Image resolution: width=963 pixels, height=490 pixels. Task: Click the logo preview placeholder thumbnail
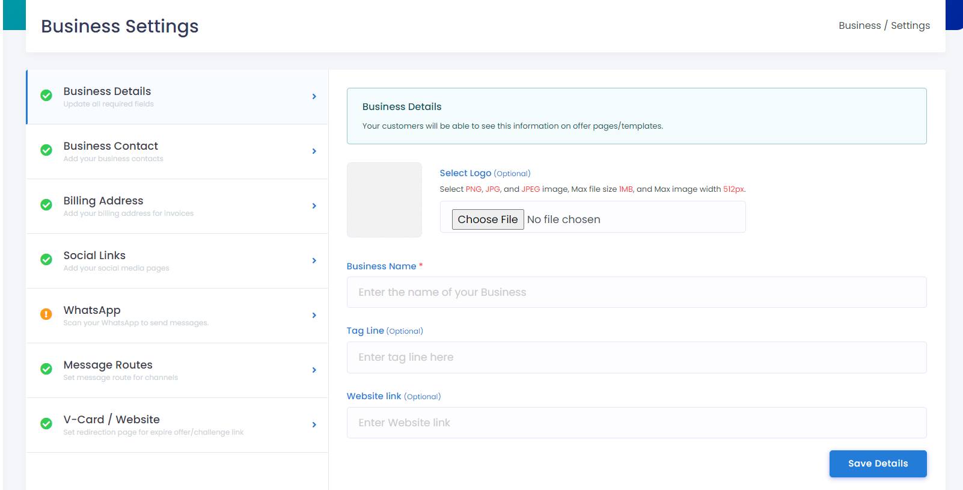(384, 200)
